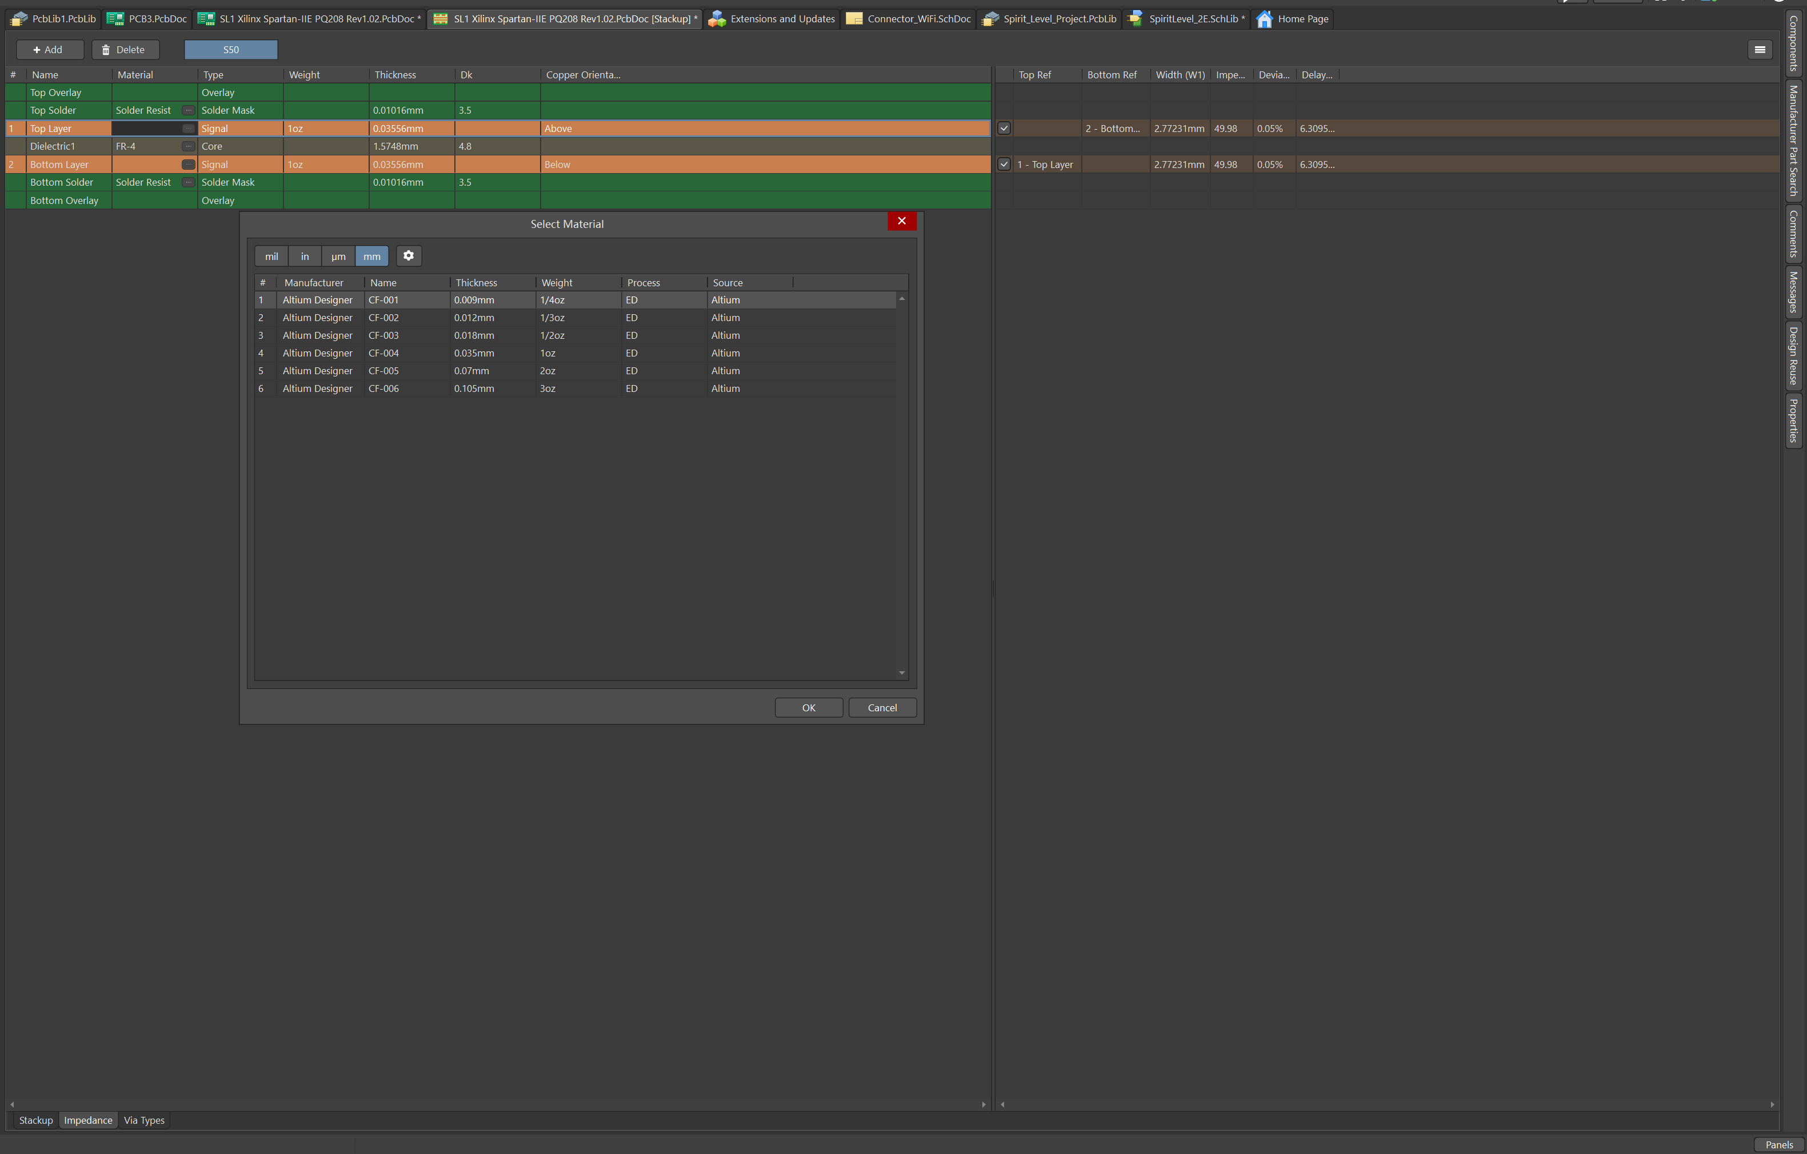This screenshot has width=1807, height=1154.
Task: Click OK in Select Material dialog
Action: 808,708
